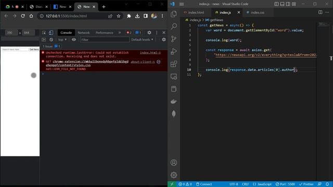This screenshot has width=333, height=187.
Task: Activate inspect element picker in DevTools
Action: click(44, 33)
